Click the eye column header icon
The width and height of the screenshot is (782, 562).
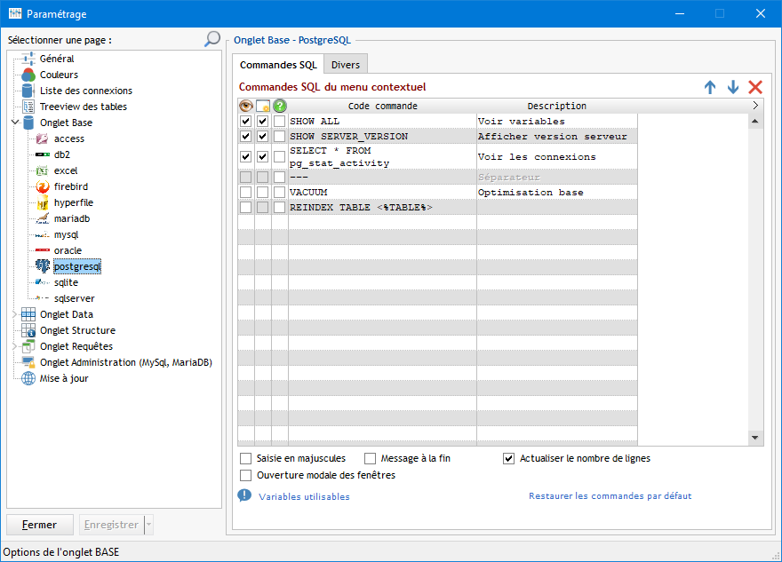246,106
